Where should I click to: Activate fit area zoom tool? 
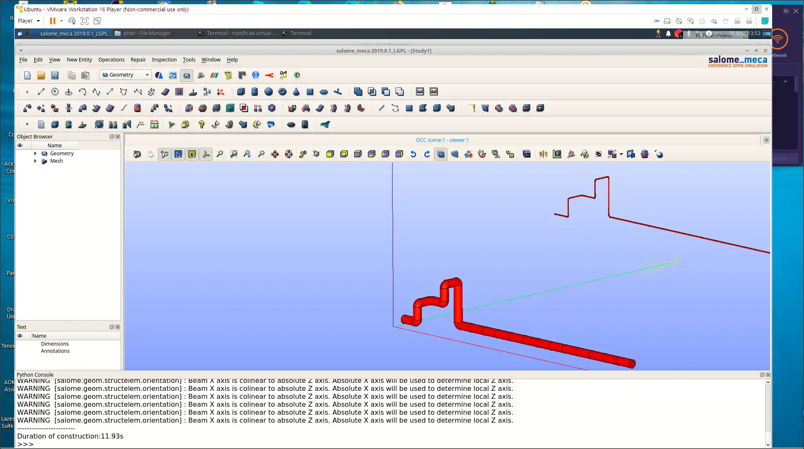pyautogui.click(x=234, y=154)
